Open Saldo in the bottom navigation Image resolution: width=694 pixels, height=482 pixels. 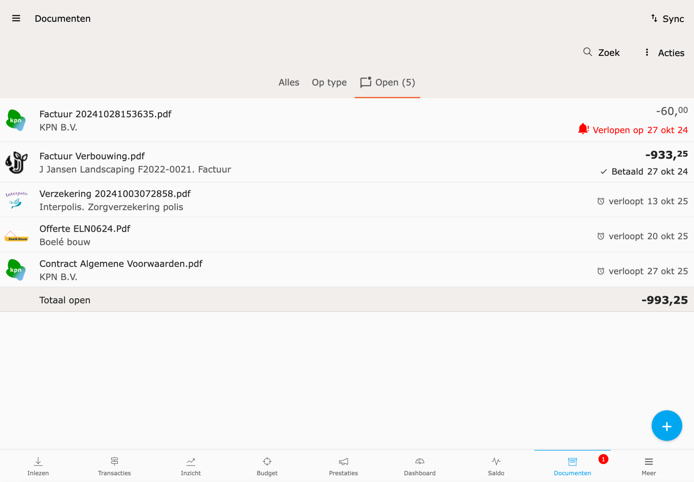click(x=496, y=466)
